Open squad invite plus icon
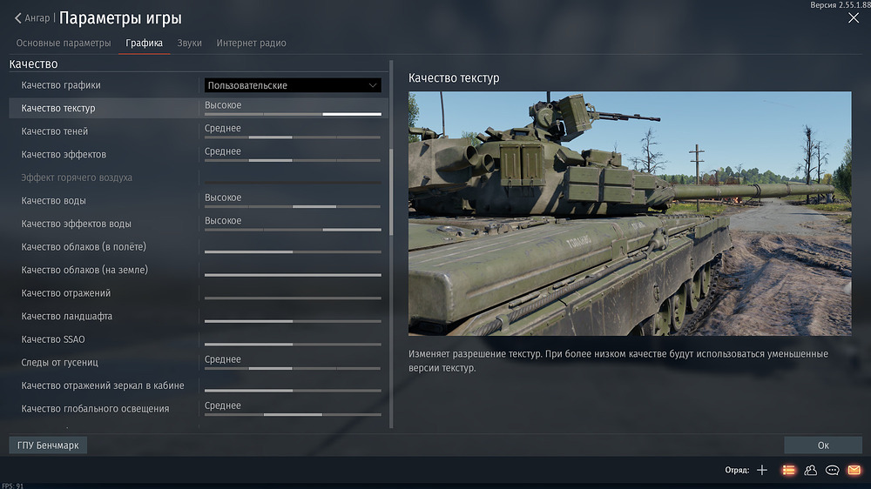The width and height of the screenshot is (871, 489). point(762,470)
